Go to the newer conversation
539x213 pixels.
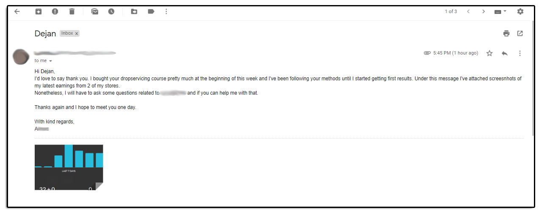coord(468,11)
